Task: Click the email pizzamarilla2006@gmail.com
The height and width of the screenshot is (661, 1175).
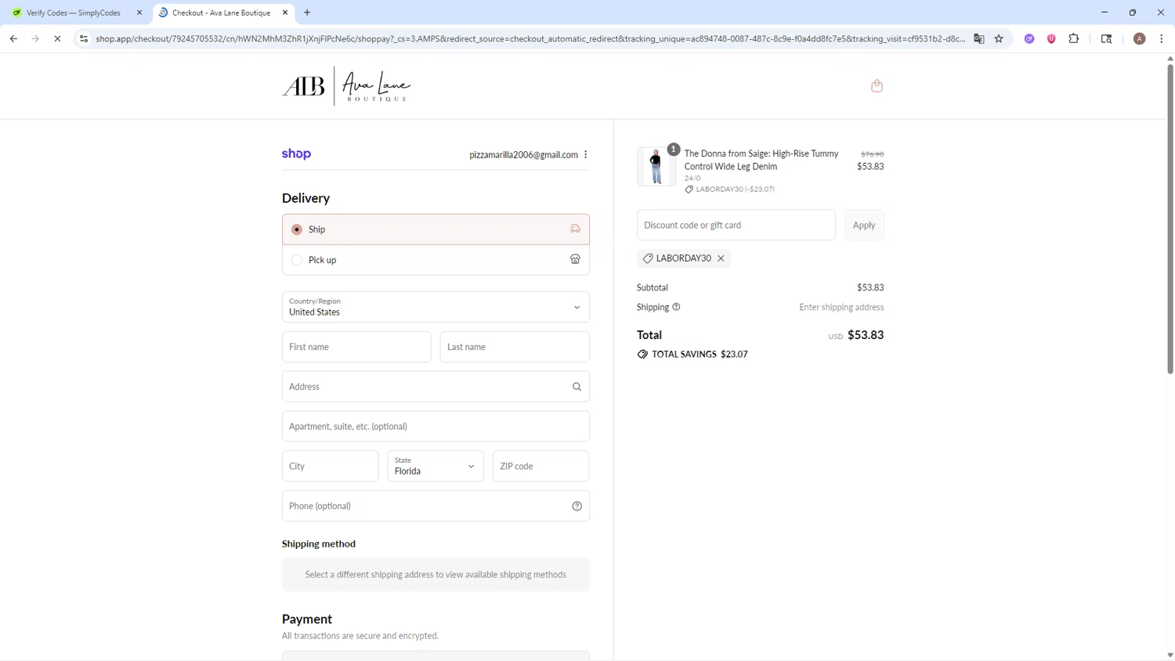Action: (523, 154)
